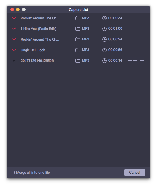Click the clock icon beside 00:00:56
Viewport: 157px width, 187px height.
pyautogui.click(x=104, y=50)
